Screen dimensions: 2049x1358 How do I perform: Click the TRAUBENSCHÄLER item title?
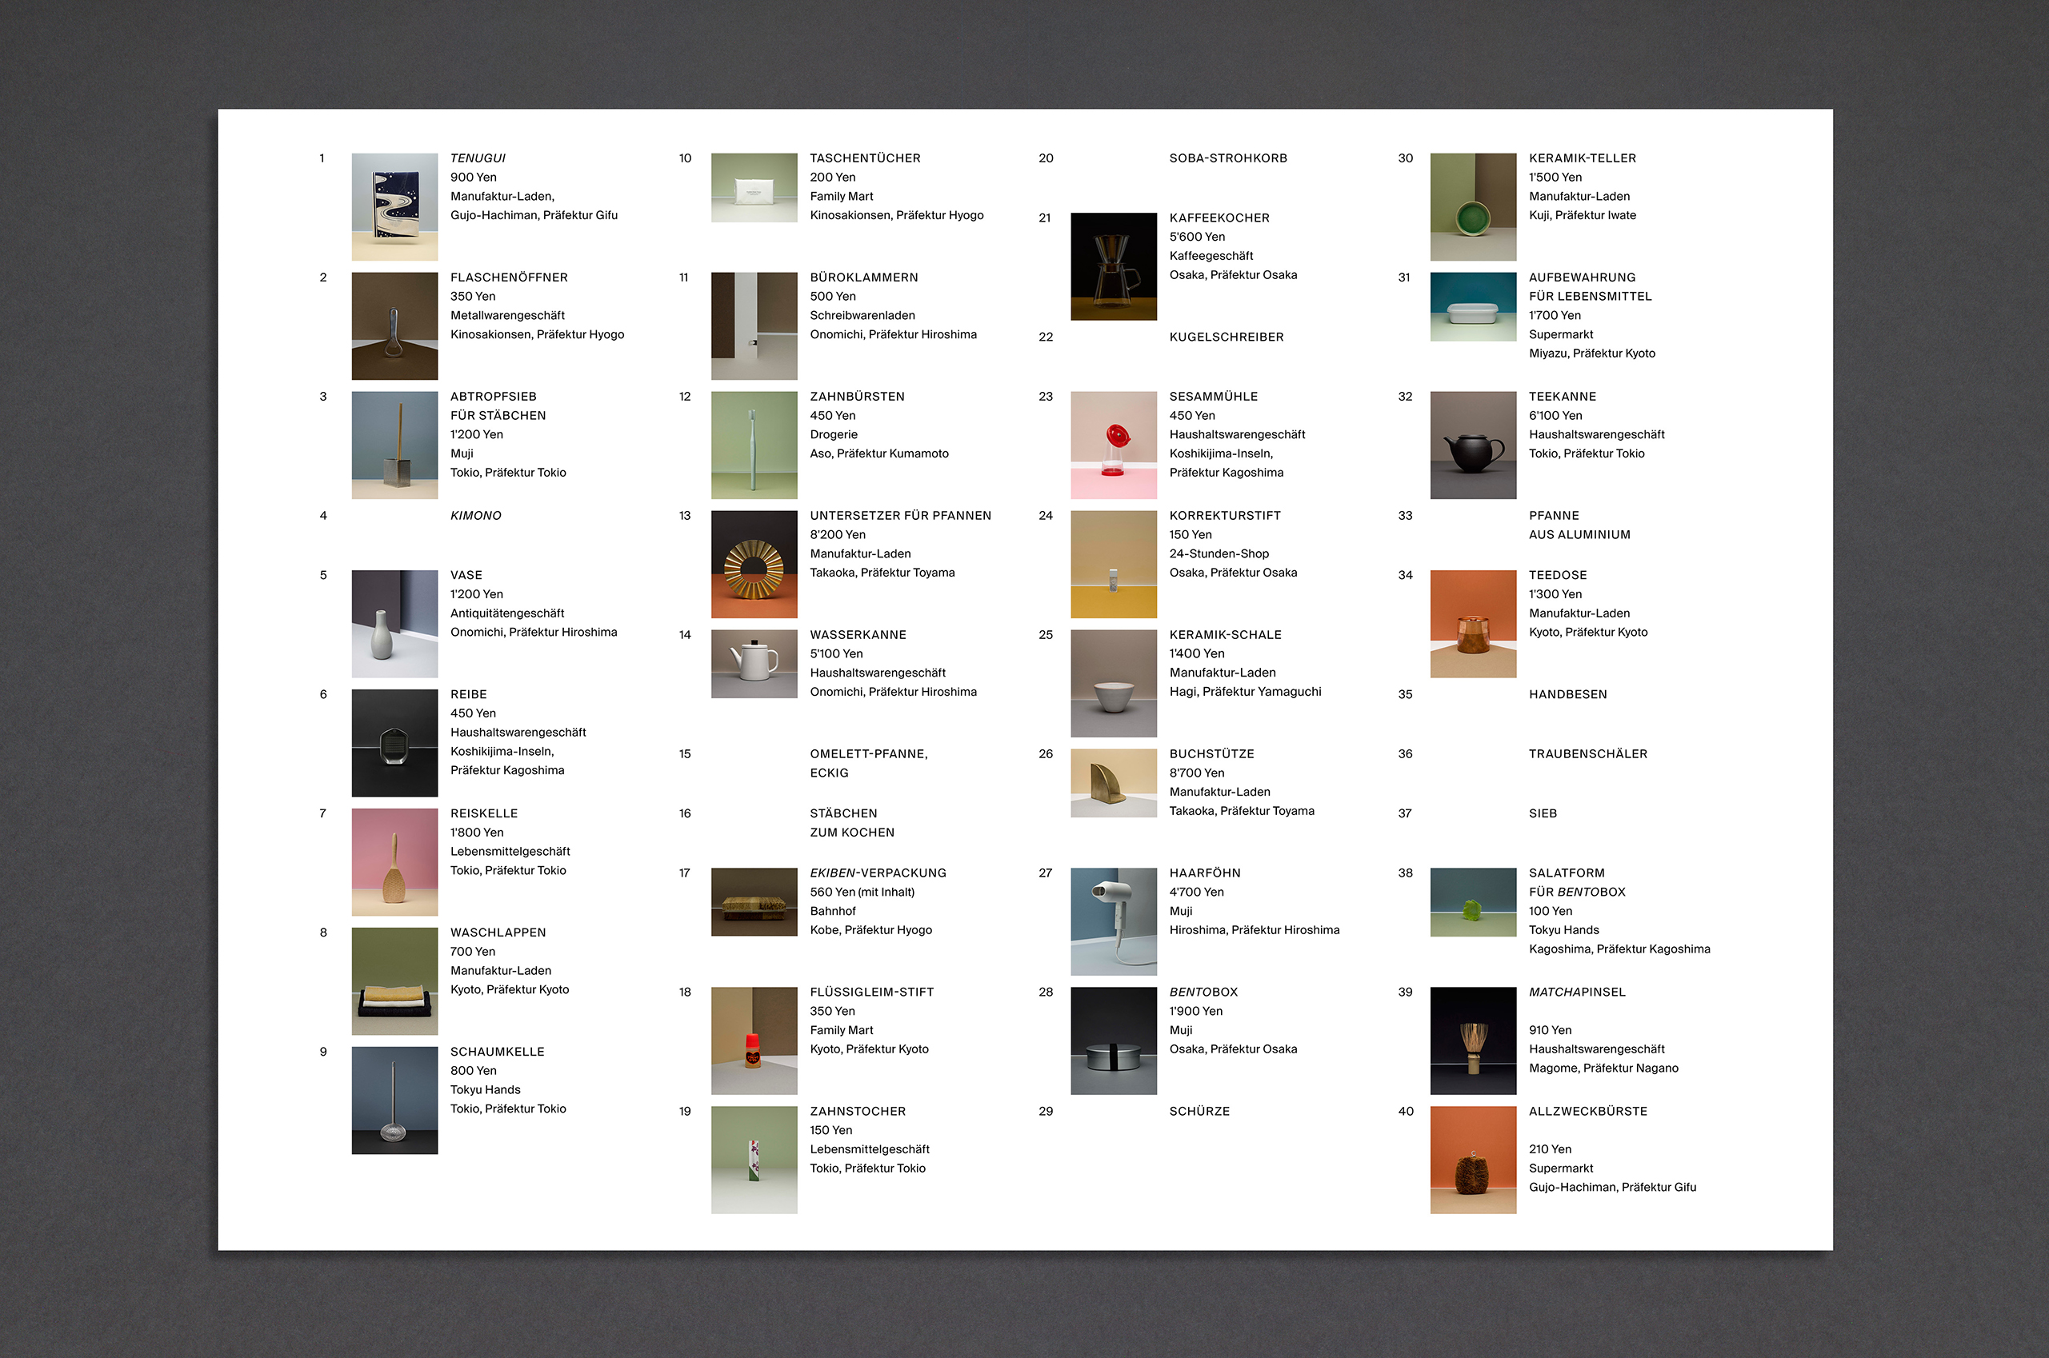(x=1587, y=753)
